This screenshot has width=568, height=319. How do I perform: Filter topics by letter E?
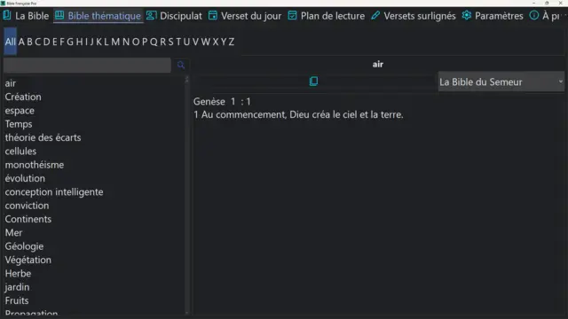coord(55,42)
